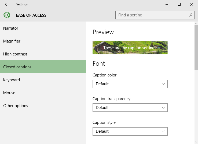Open the Caption color dropdown

[130, 84]
